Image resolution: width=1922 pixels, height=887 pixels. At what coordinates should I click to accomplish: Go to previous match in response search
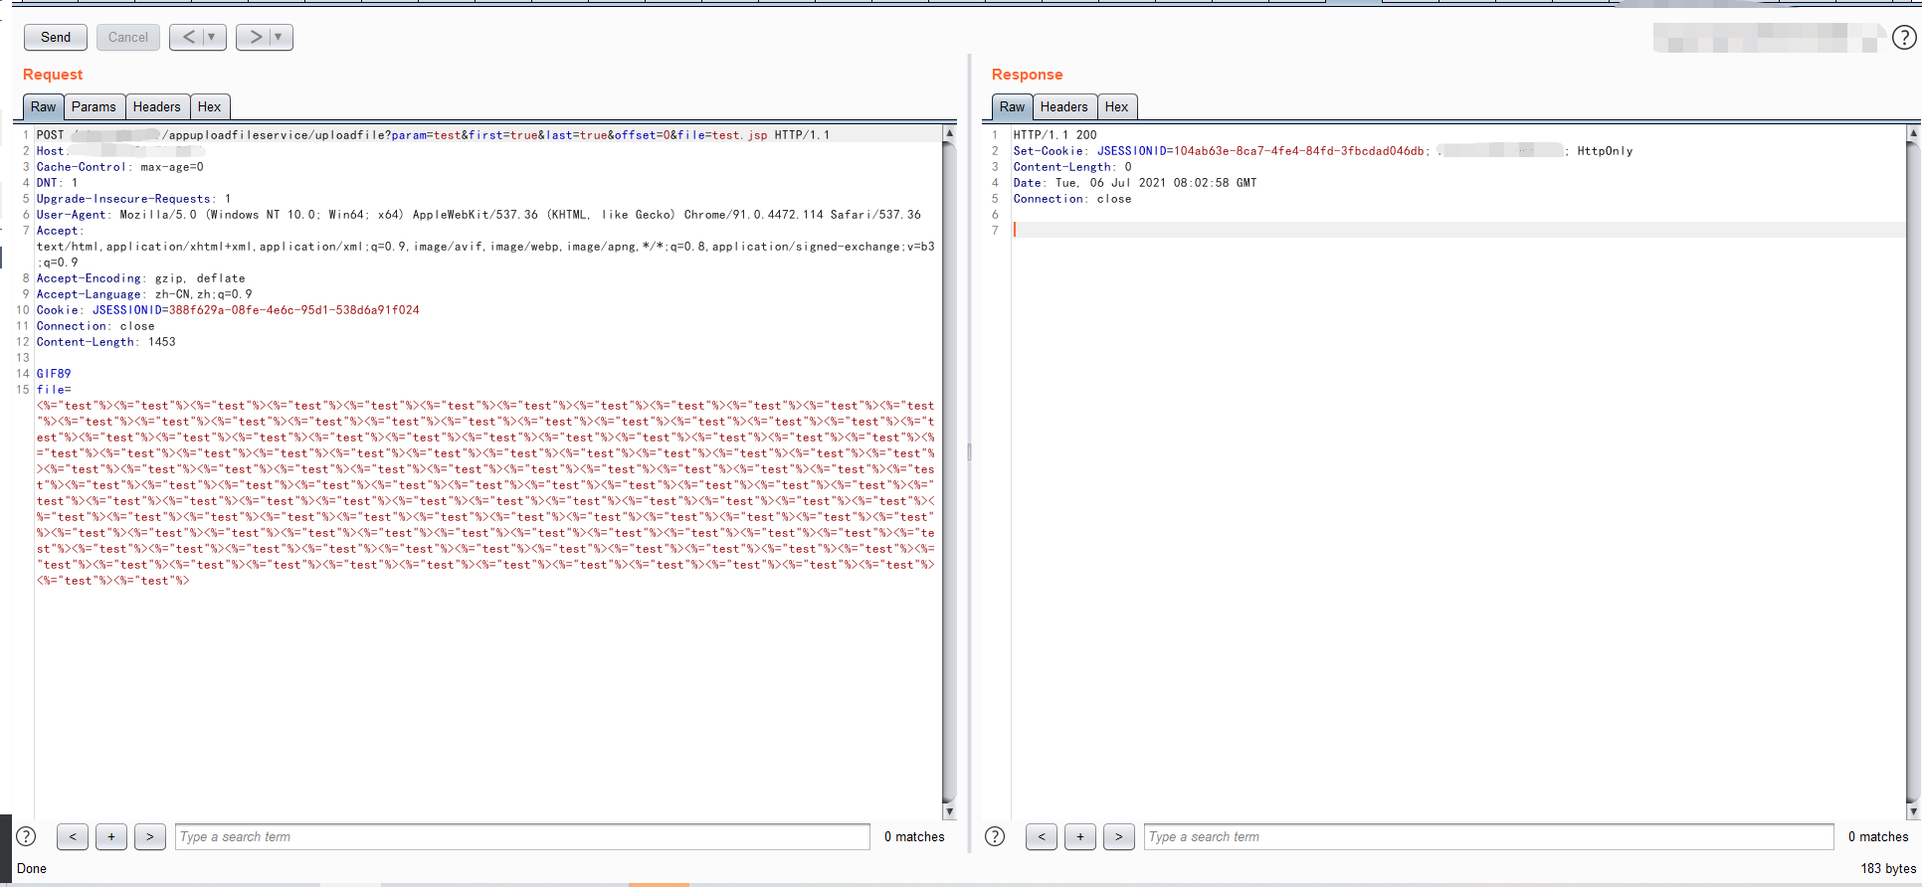pos(1042,836)
